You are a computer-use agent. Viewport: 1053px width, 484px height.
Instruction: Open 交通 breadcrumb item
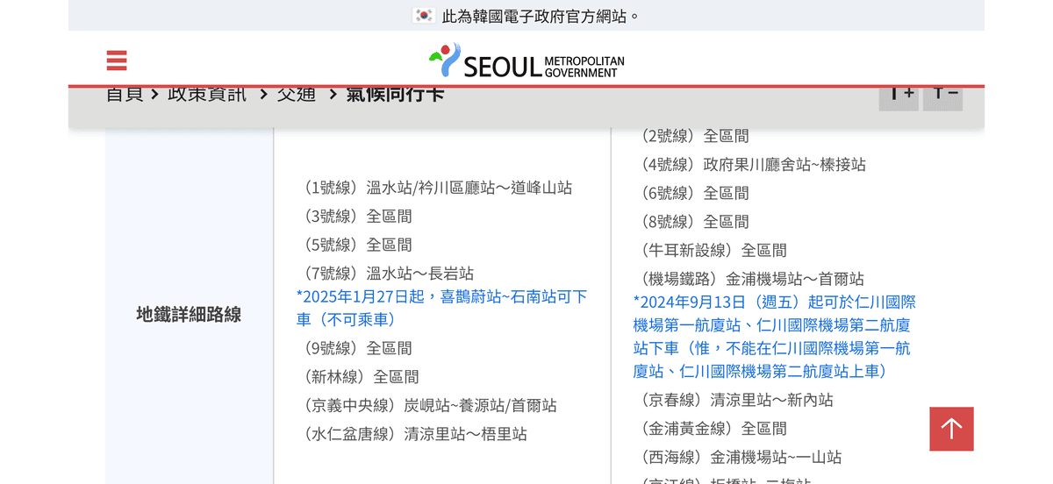(296, 94)
